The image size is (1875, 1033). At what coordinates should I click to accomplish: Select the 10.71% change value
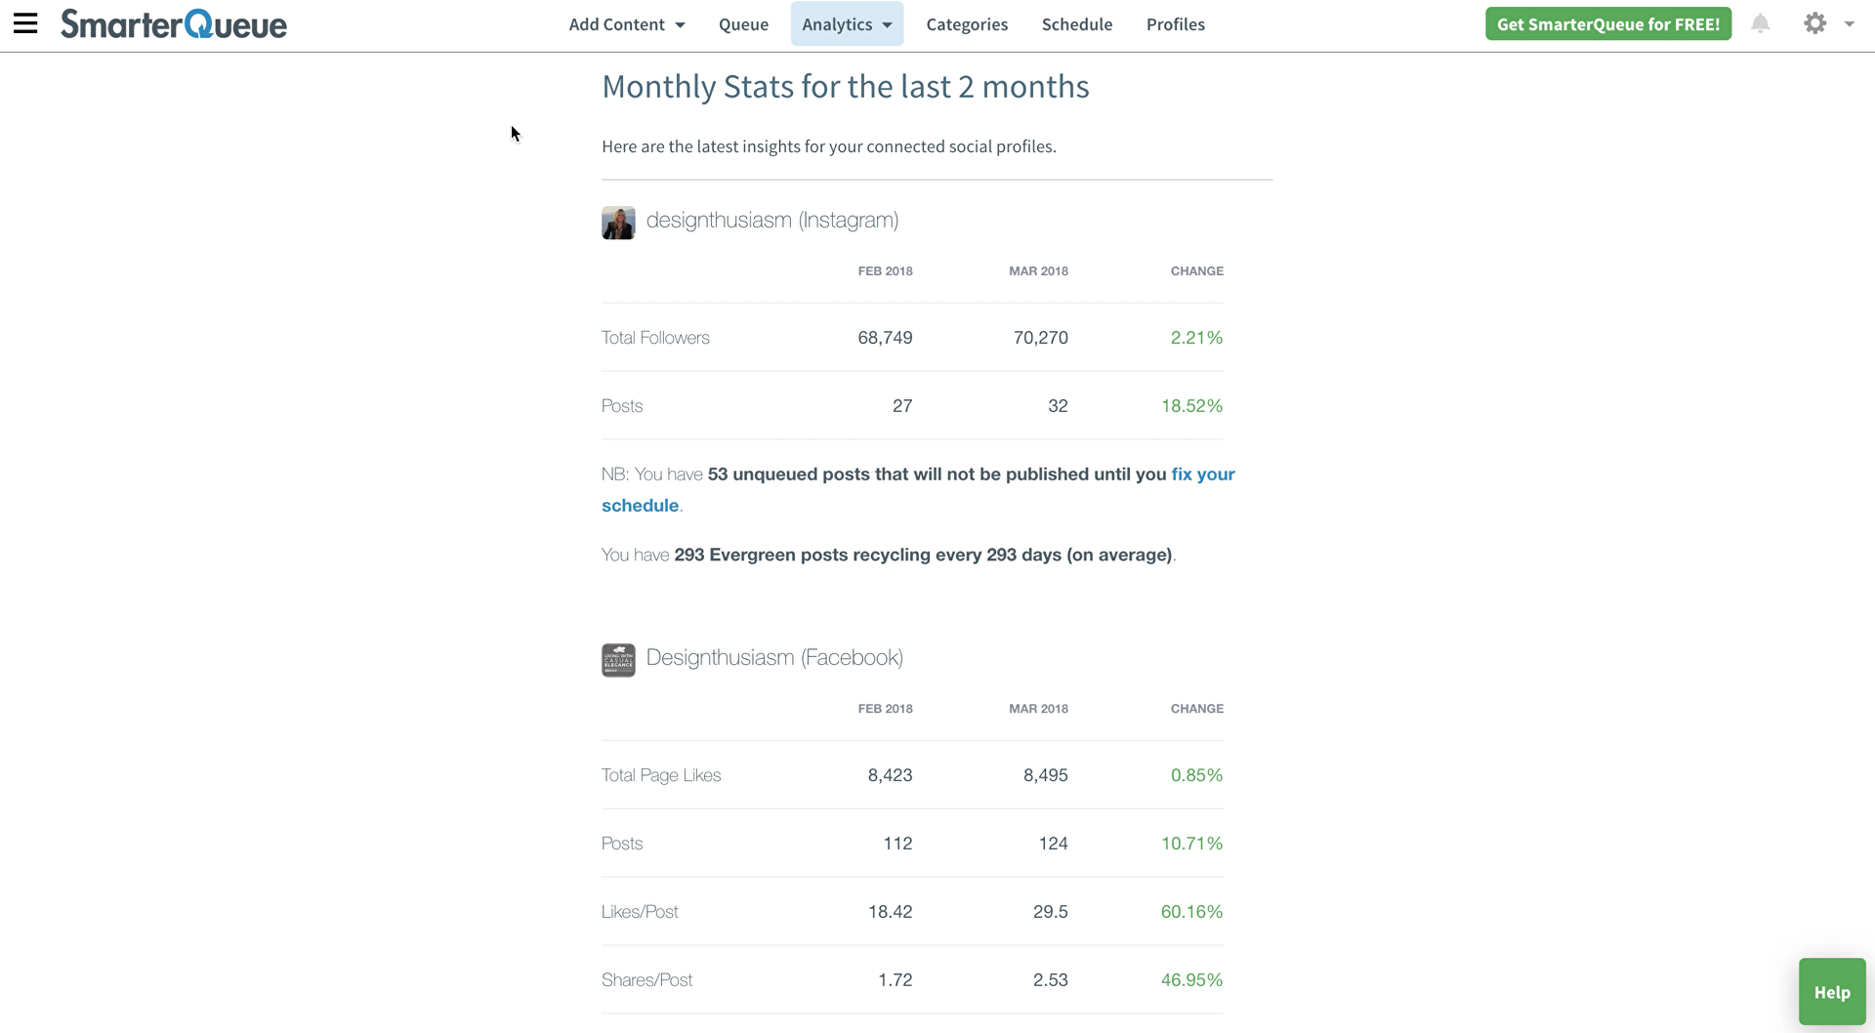(1191, 844)
